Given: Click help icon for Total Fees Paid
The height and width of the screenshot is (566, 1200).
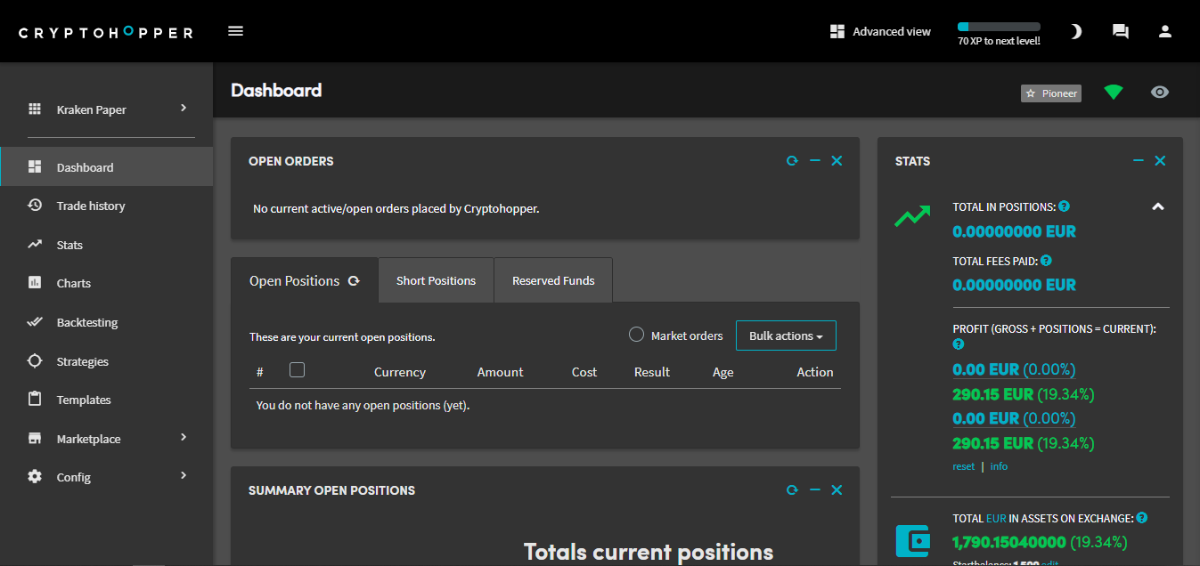Looking at the screenshot, I should point(1046,261).
